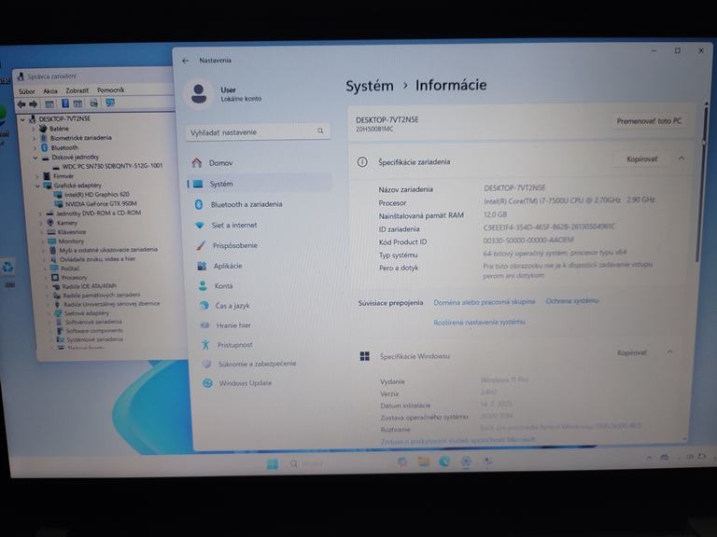This screenshot has height=537, width=717.
Task: Open Microsoft Edge from taskbar
Action: coord(444,462)
